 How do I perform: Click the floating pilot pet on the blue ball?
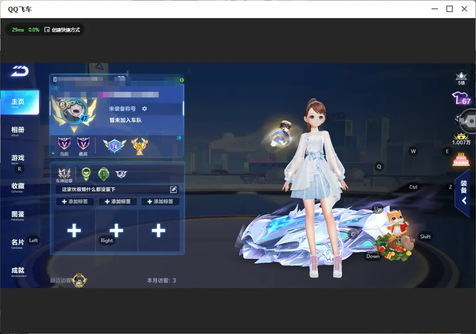[281, 134]
